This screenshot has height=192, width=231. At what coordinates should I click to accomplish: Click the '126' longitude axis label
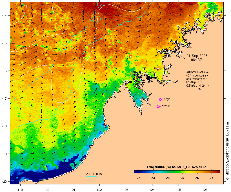pyautogui.click(x=205, y=190)
